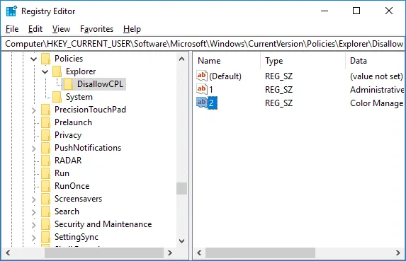Click values pane horizontal scroll right arrow
The height and width of the screenshot is (261, 406).
click(397, 253)
